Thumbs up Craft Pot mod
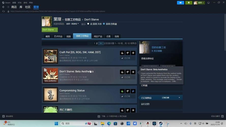226x127 pixels. point(122,53)
